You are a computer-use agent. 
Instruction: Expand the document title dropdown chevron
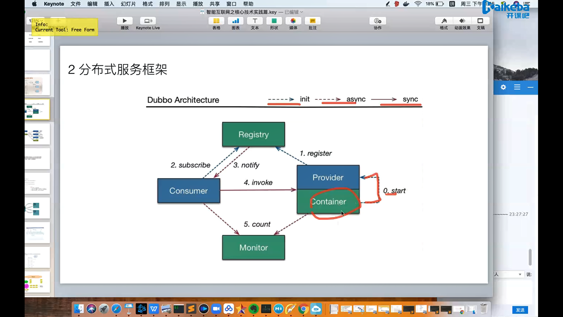coord(302,12)
